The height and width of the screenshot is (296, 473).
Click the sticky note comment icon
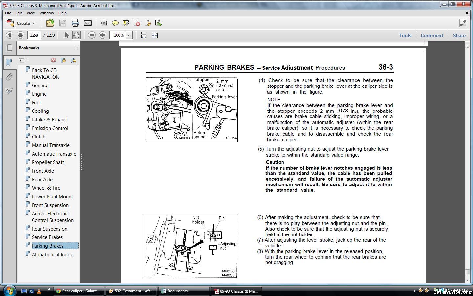click(x=115, y=23)
